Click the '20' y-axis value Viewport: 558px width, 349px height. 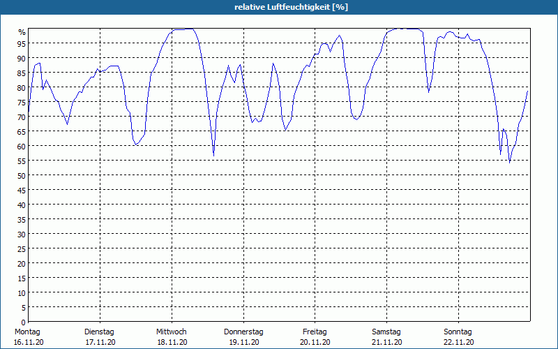(x=22, y=264)
